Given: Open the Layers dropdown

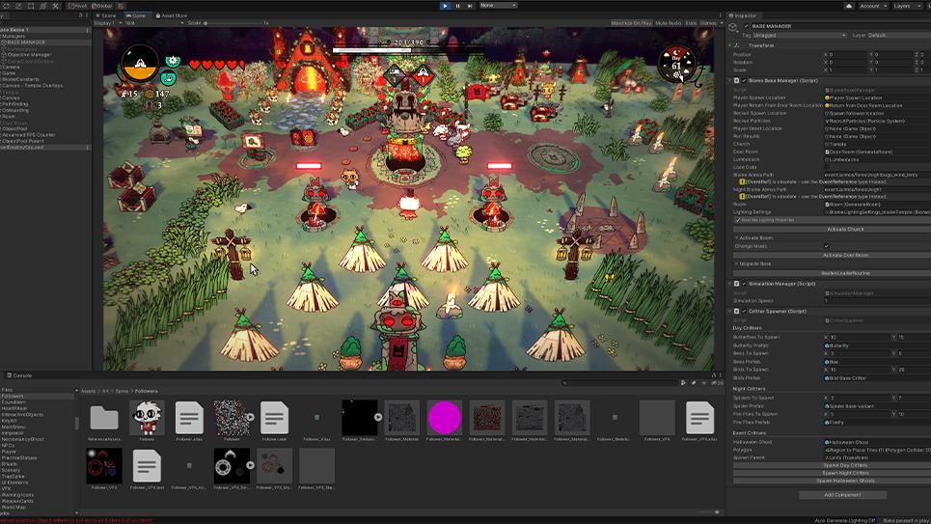Looking at the screenshot, I should 906,6.
